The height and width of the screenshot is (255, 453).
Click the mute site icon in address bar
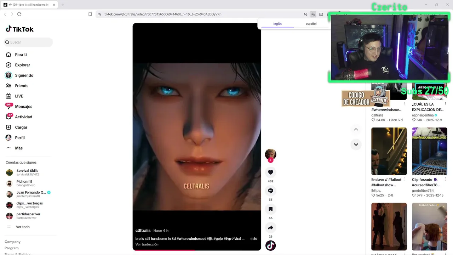(305, 14)
